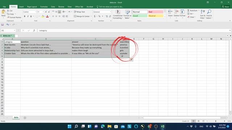Screen dimensions: 232x130
Task: Click the Font Color letter A icon
Action: pyautogui.click(x=47, y=16)
